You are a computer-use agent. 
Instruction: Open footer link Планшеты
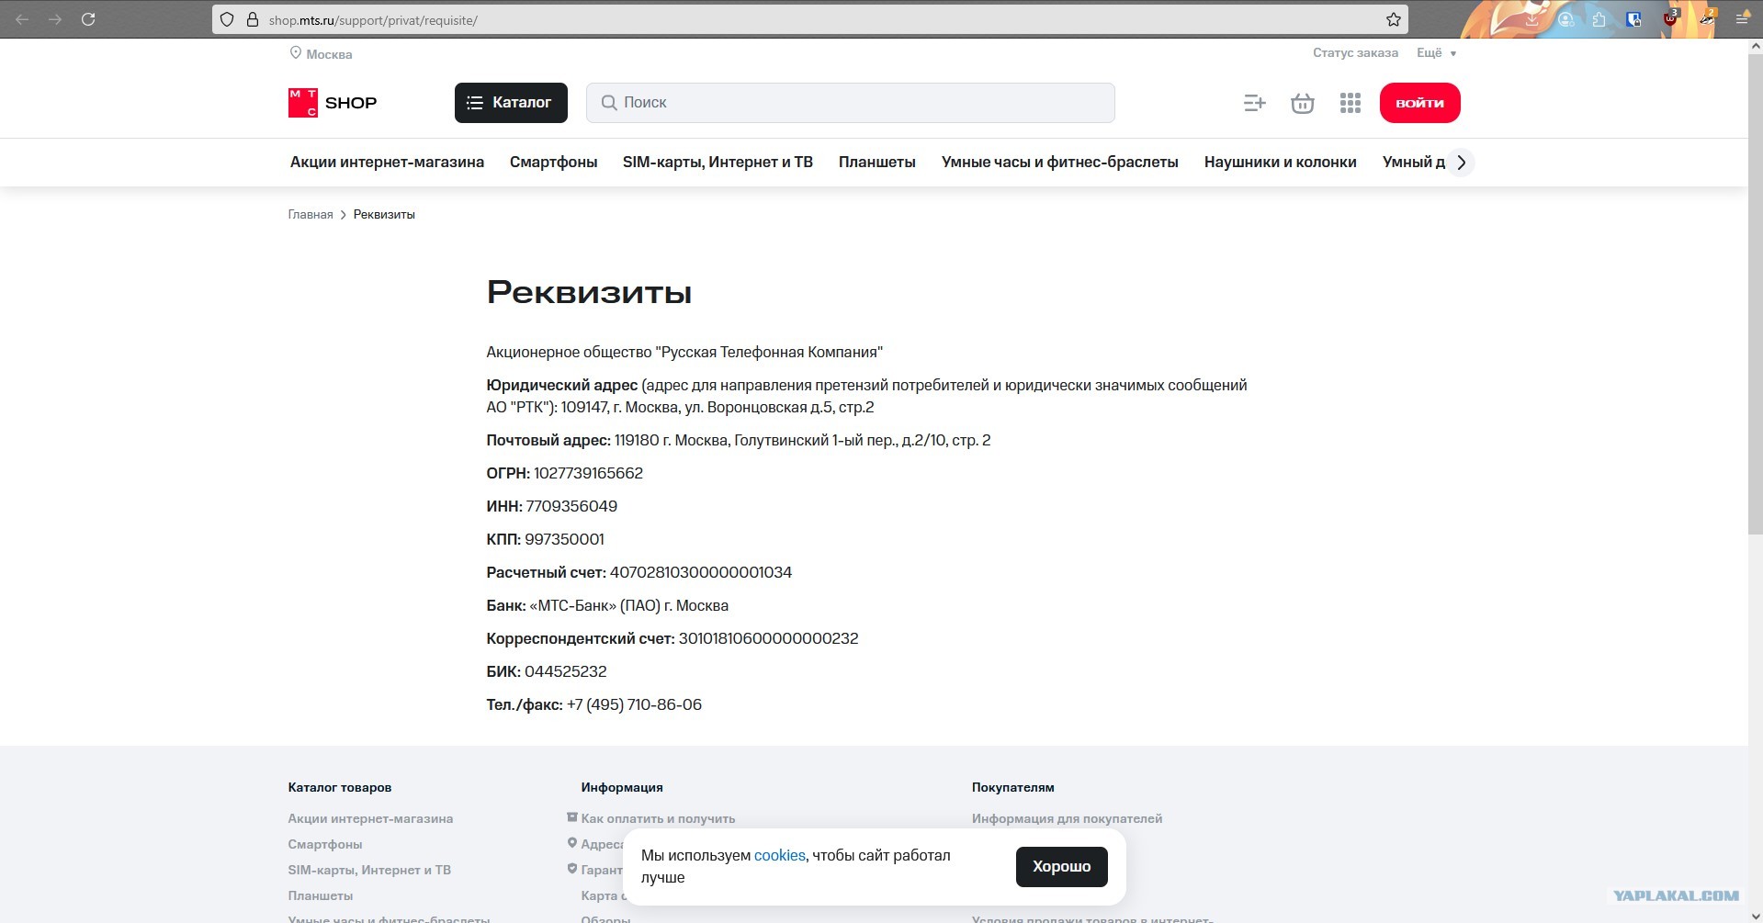321,895
